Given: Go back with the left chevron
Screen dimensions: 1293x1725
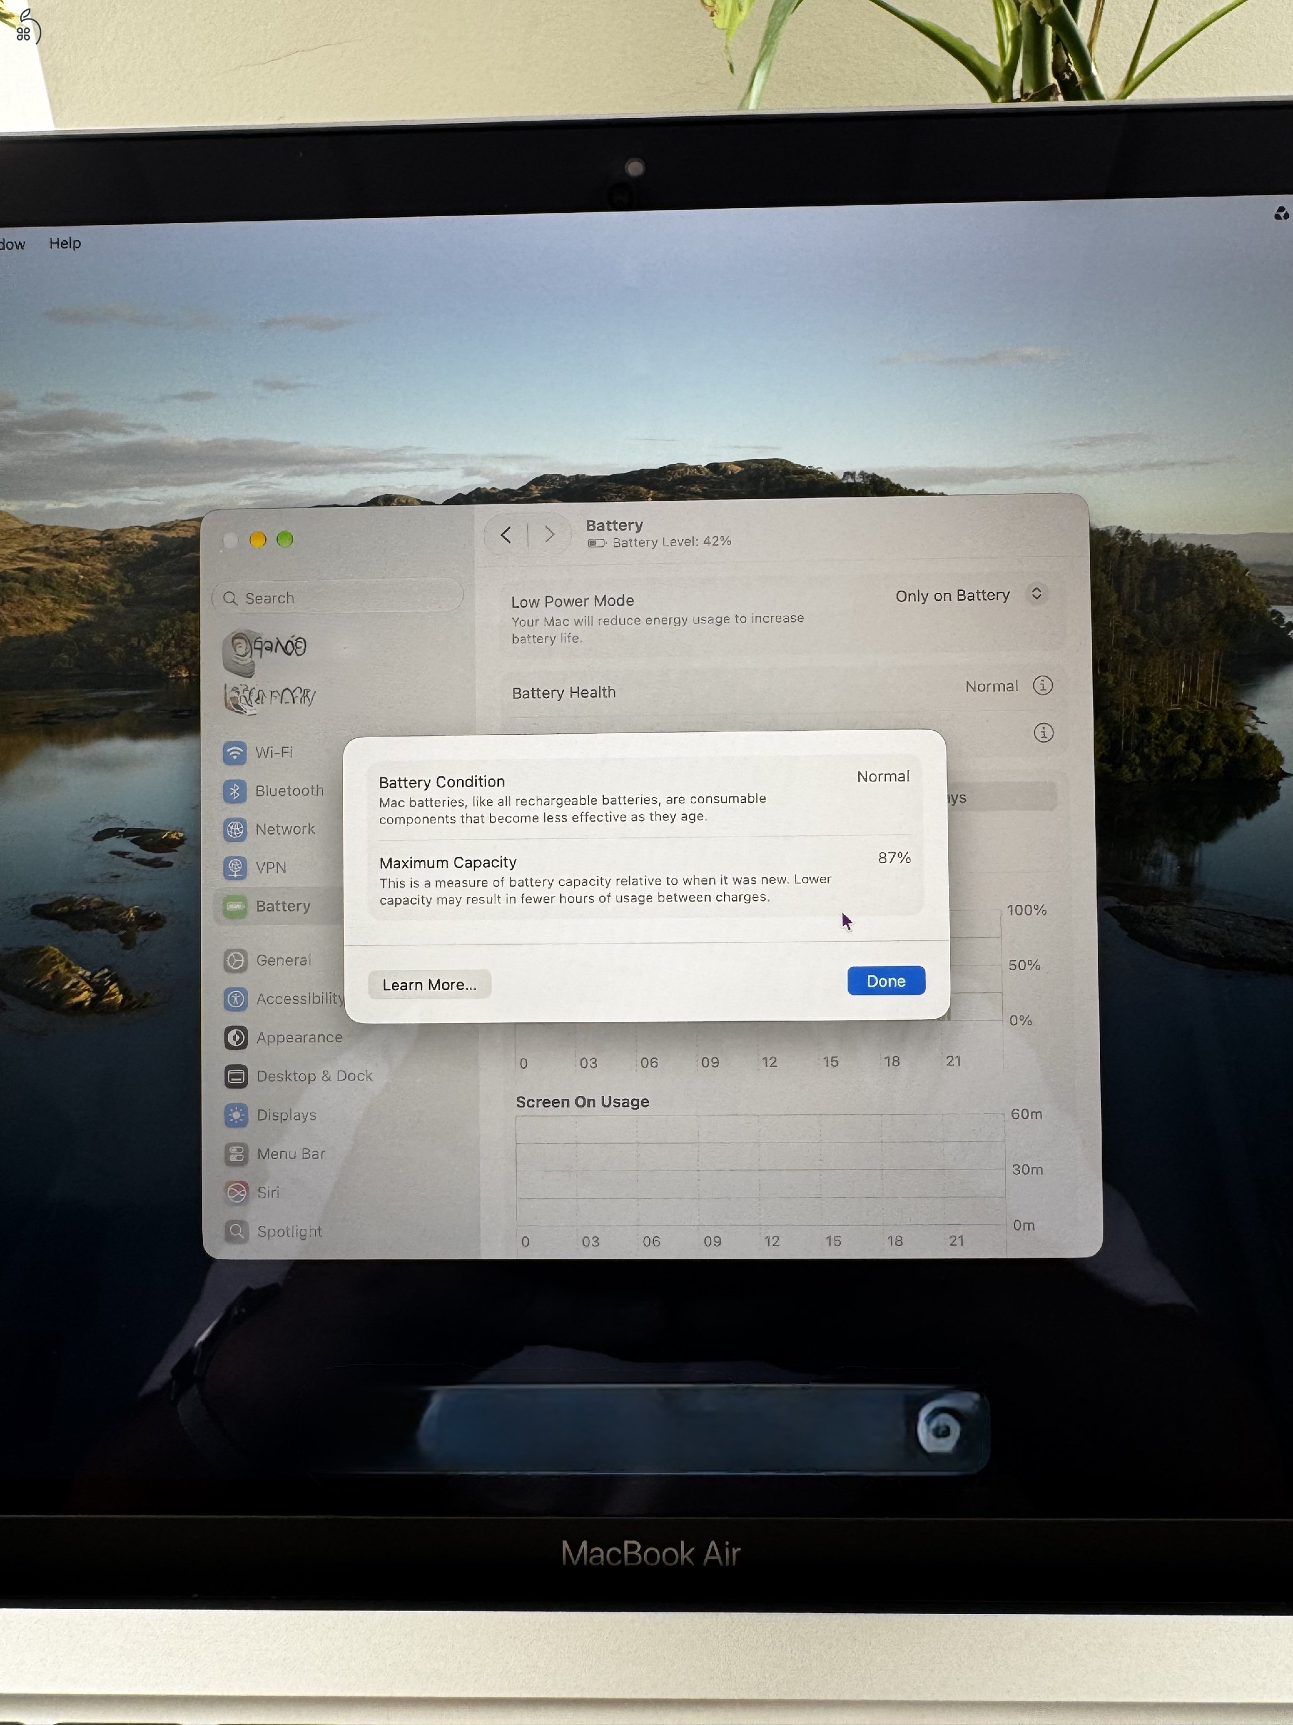Looking at the screenshot, I should (x=506, y=535).
